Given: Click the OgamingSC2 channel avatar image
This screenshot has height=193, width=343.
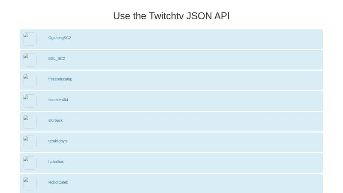Looking at the screenshot, I should (x=30, y=39).
